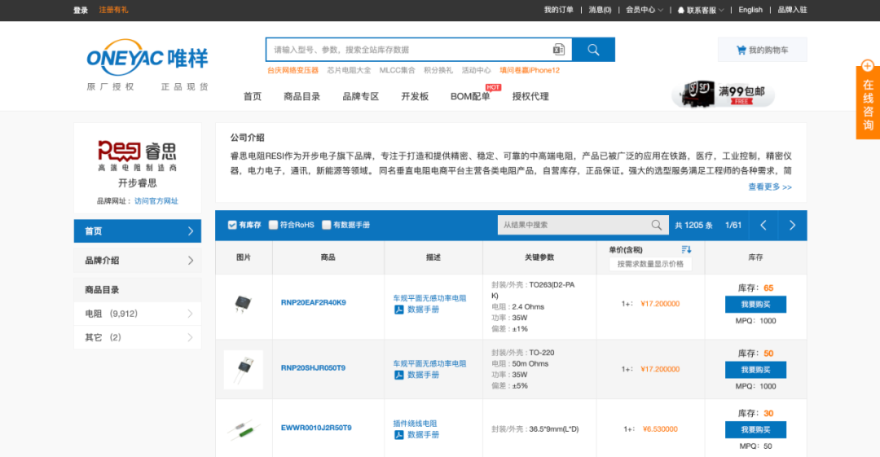Screen dimensions: 880x457
Task: Click the 积分换礼 hot search link
Action: coord(438,70)
